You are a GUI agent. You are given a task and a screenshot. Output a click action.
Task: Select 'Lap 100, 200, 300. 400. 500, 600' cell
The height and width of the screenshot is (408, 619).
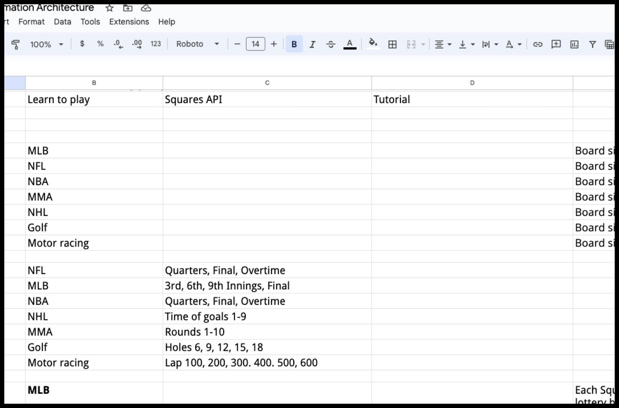(267, 363)
